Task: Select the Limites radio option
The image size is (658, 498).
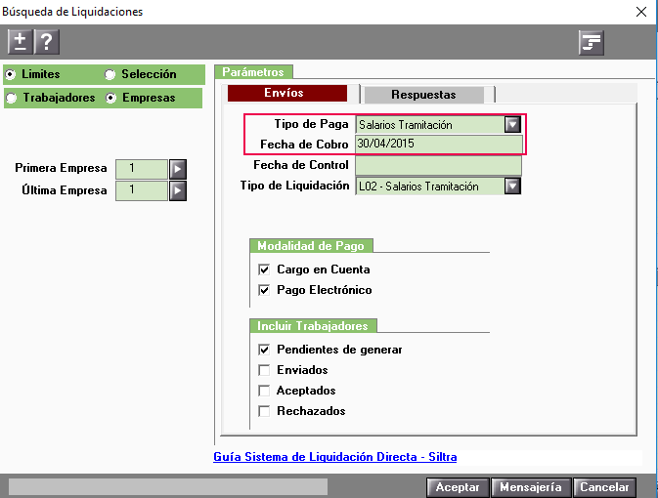Action: [x=11, y=74]
